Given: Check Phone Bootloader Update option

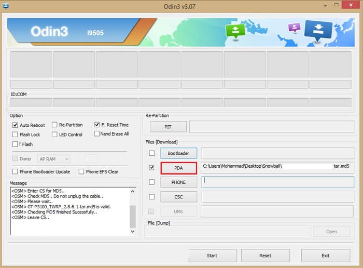Looking at the screenshot, I should (x=15, y=171).
